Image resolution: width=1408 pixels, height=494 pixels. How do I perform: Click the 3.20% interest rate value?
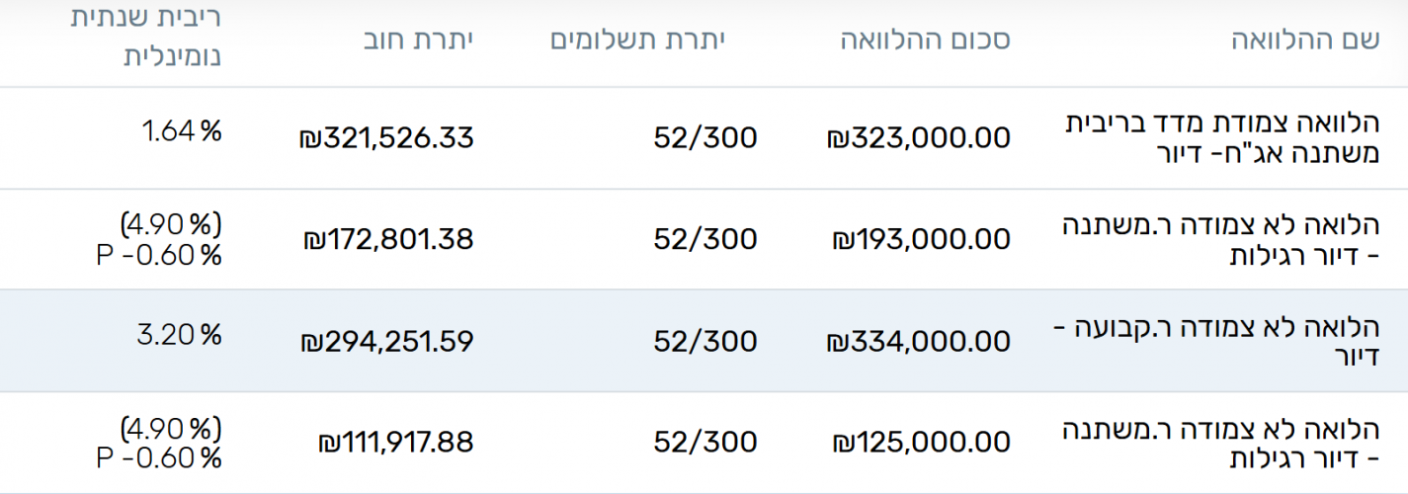179,334
